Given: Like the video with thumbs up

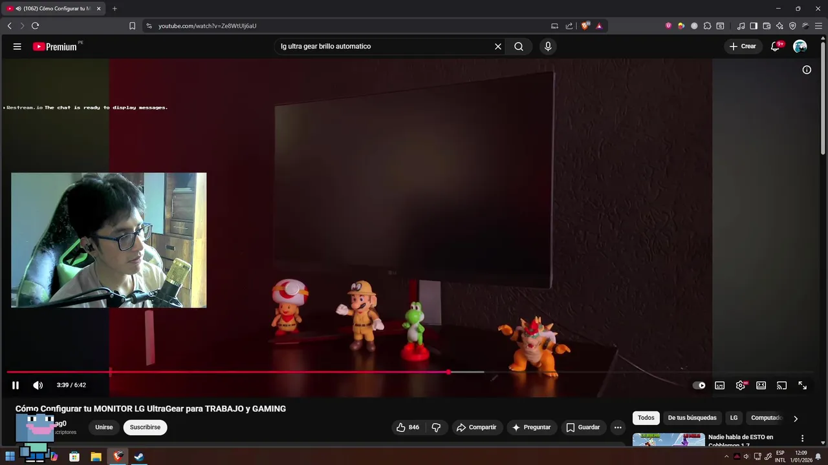Looking at the screenshot, I should (x=408, y=428).
